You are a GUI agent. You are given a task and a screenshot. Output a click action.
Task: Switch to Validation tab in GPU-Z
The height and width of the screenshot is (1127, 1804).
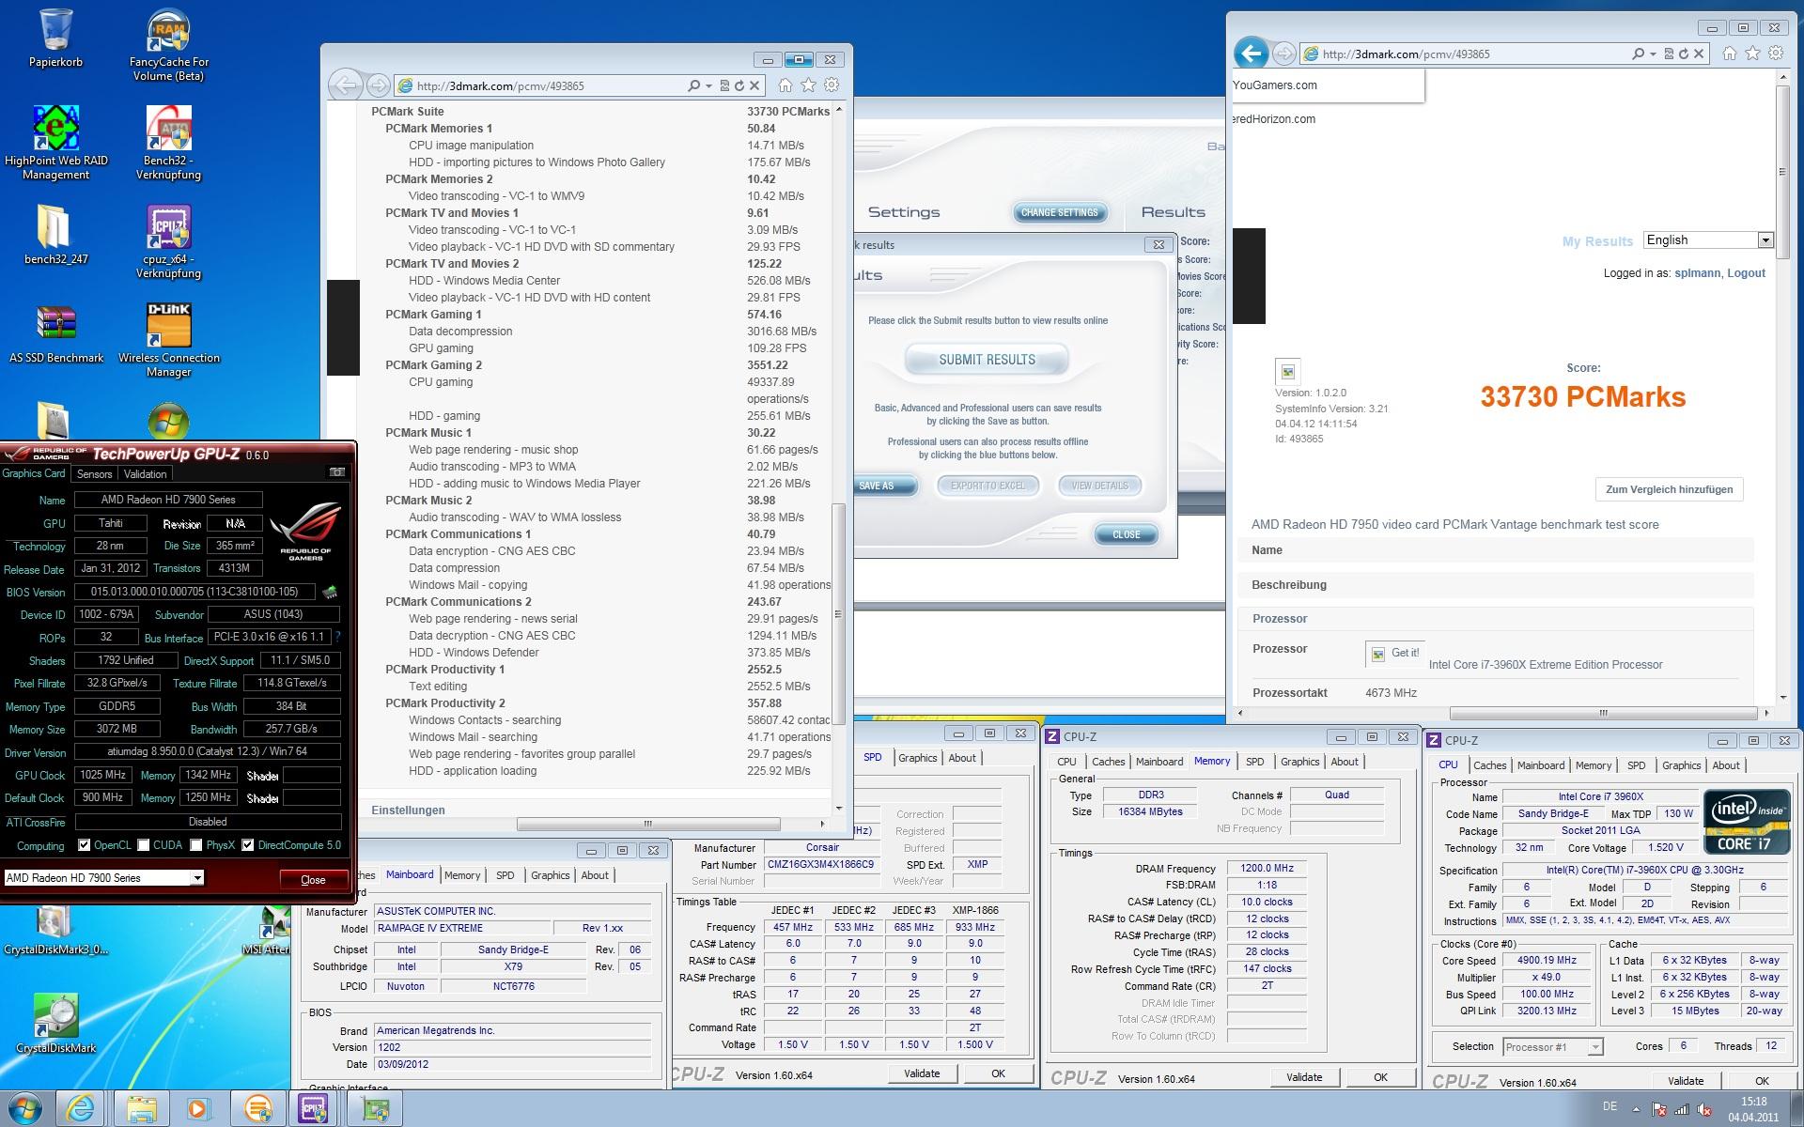click(145, 474)
